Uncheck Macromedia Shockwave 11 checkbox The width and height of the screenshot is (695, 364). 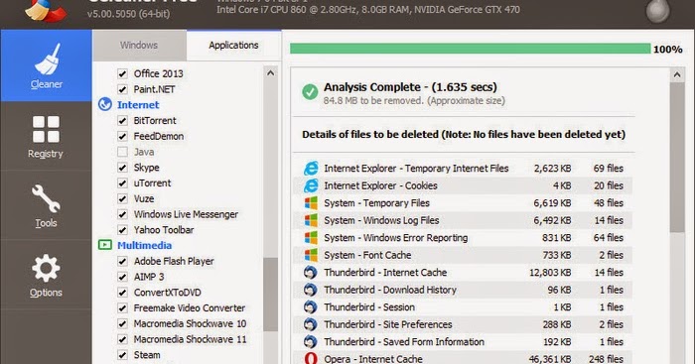[122, 339]
